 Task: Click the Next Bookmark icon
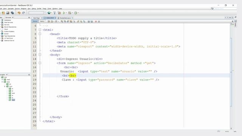tap(81, 22)
